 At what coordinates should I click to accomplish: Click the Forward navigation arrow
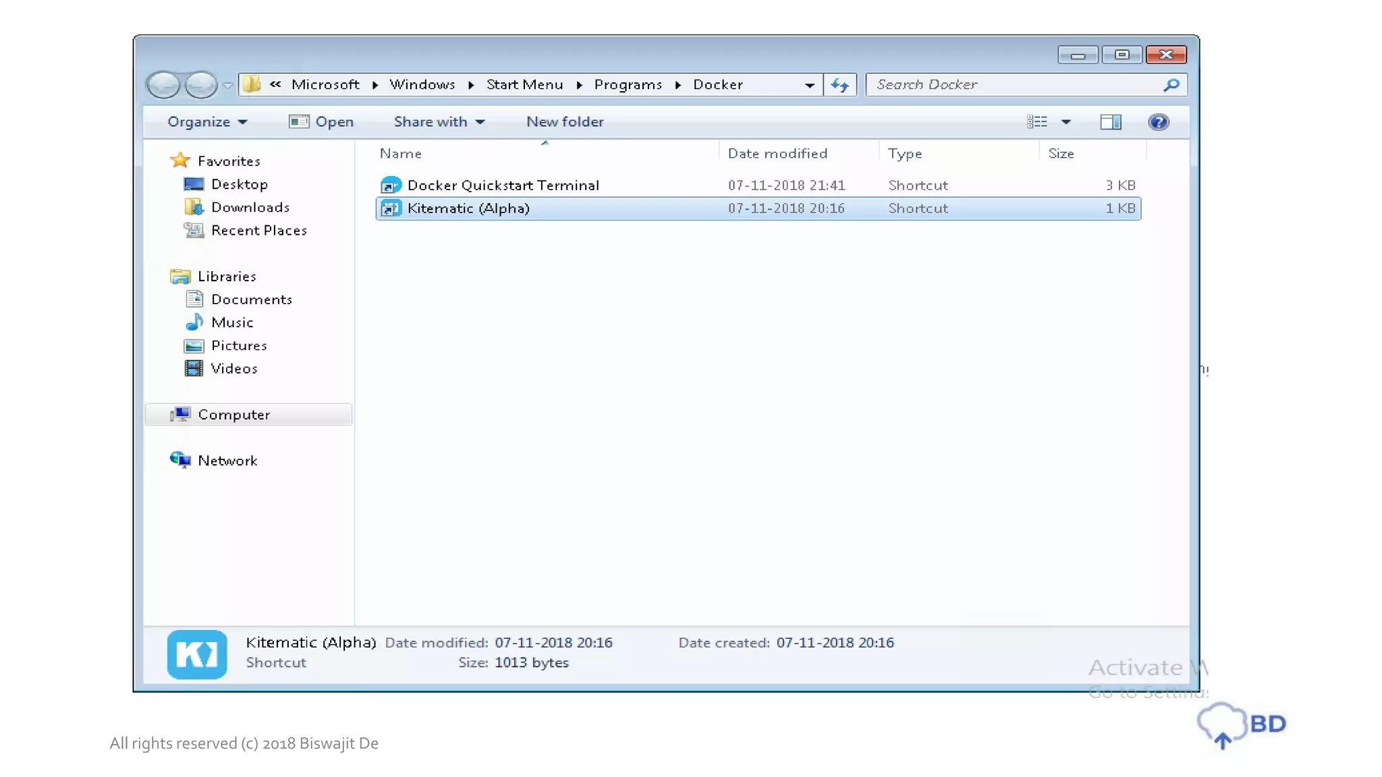click(x=200, y=85)
